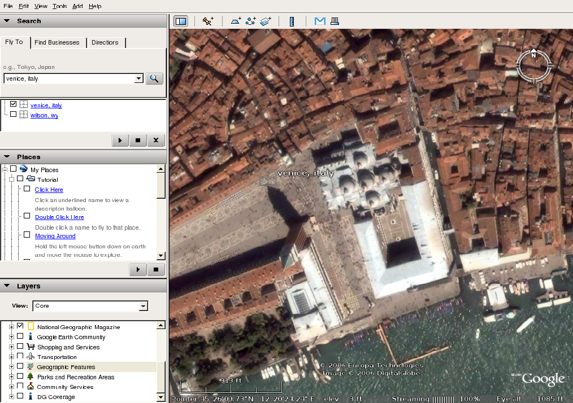This screenshot has height=403, width=573.
Task: Click the venice, italy placemark icon on map
Action: [268, 178]
